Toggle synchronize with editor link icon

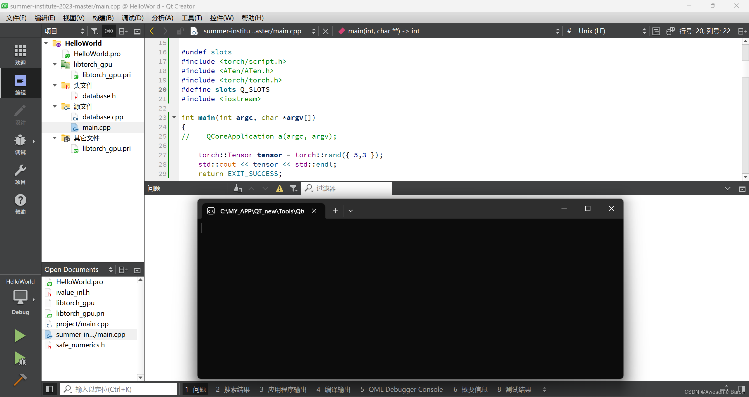[109, 31]
